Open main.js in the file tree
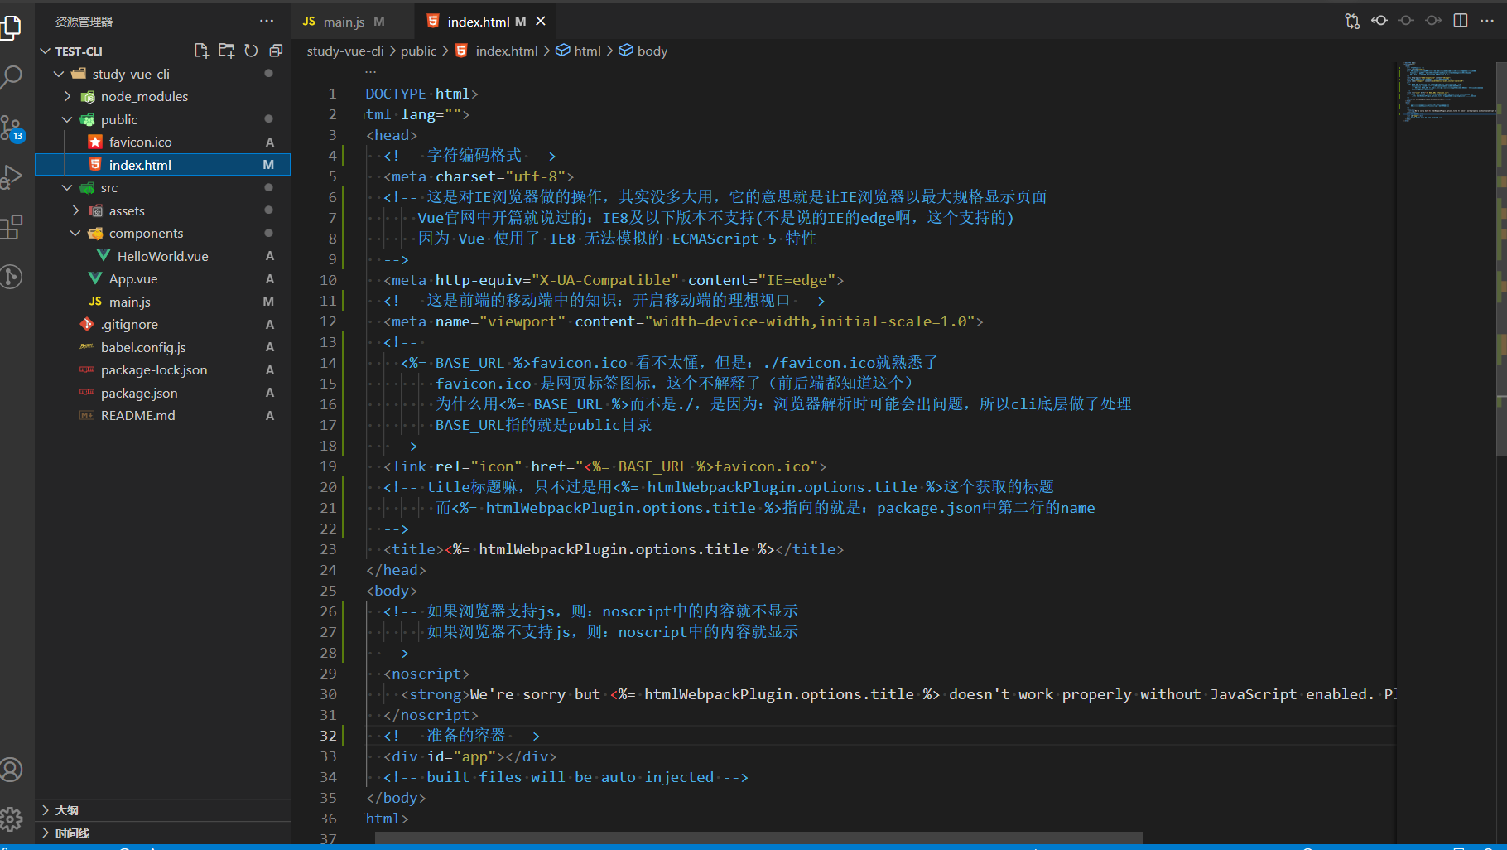The width and height of the screenshot is (1507, 850). [x=162, y=302]
